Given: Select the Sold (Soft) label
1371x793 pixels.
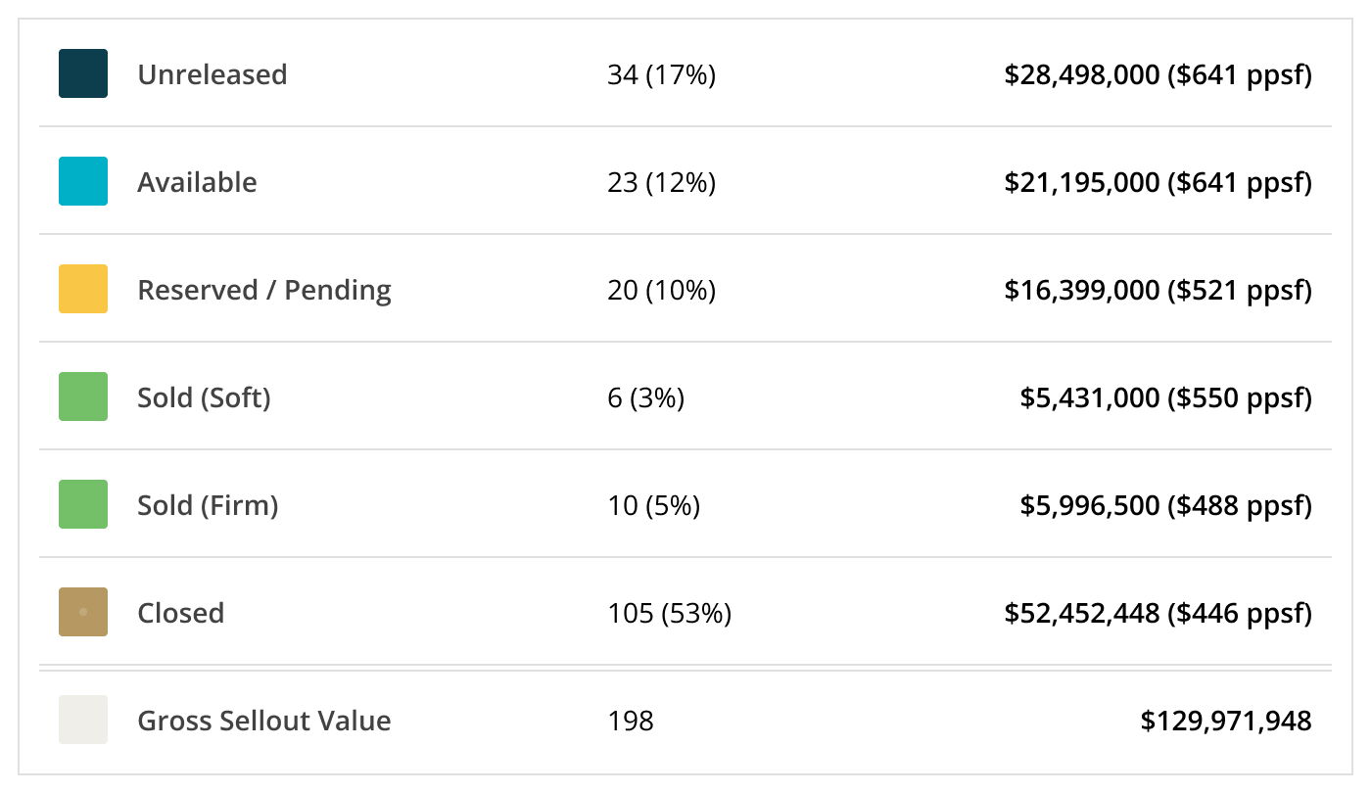Looking at the screenshot, I should 204,397.
